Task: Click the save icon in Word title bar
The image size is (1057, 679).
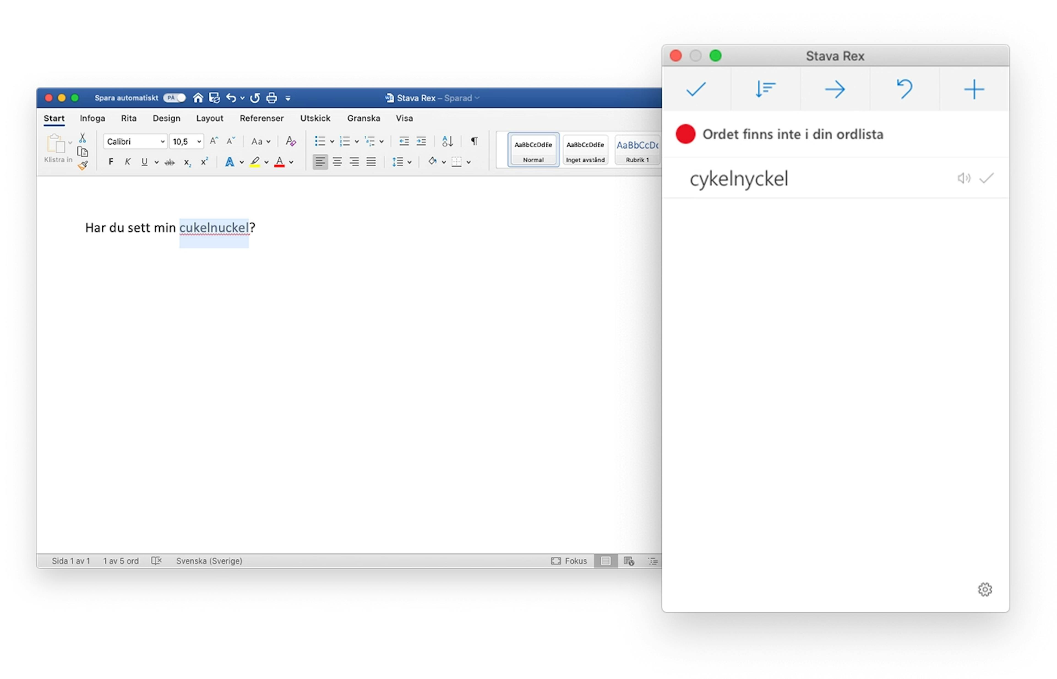Action: (214, 98)
